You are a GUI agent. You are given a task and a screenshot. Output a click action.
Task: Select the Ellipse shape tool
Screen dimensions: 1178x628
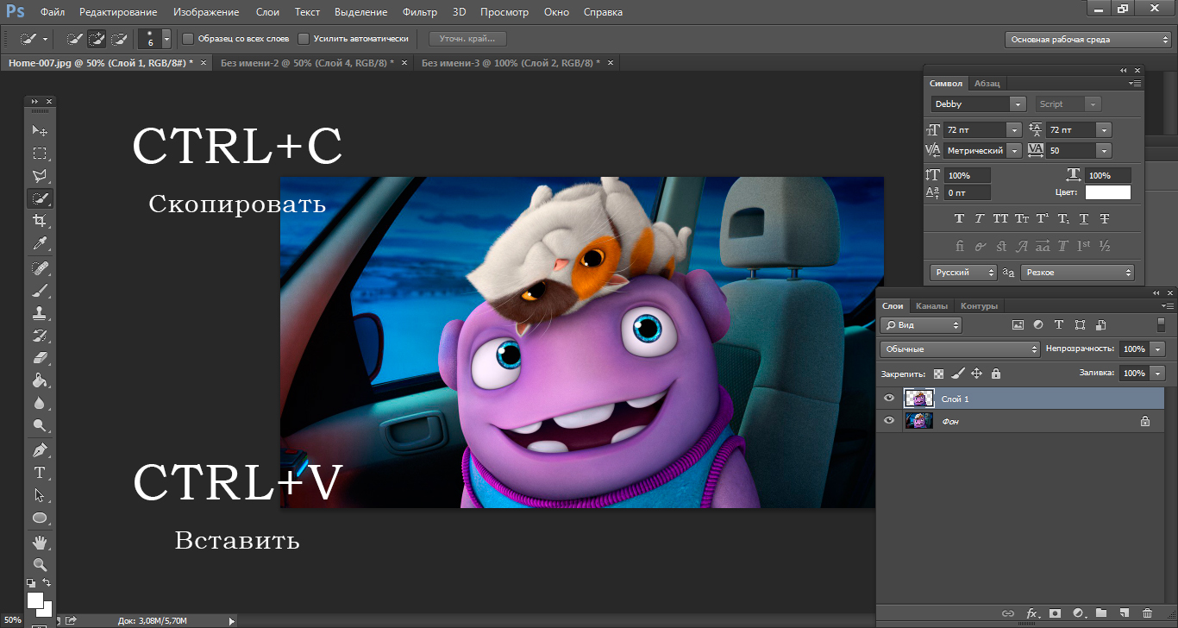[x=40, y=518]
